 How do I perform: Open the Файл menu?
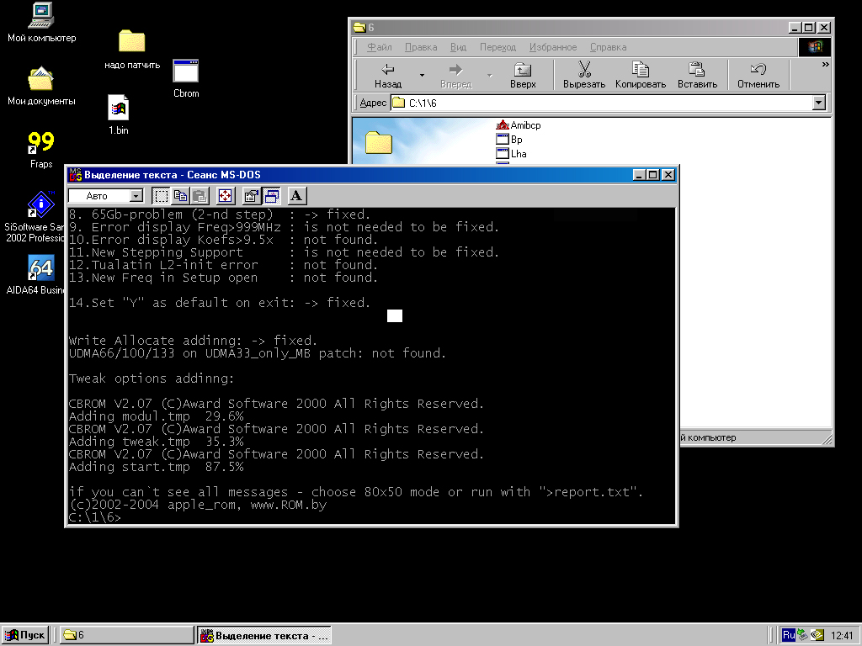coord(380,47)
